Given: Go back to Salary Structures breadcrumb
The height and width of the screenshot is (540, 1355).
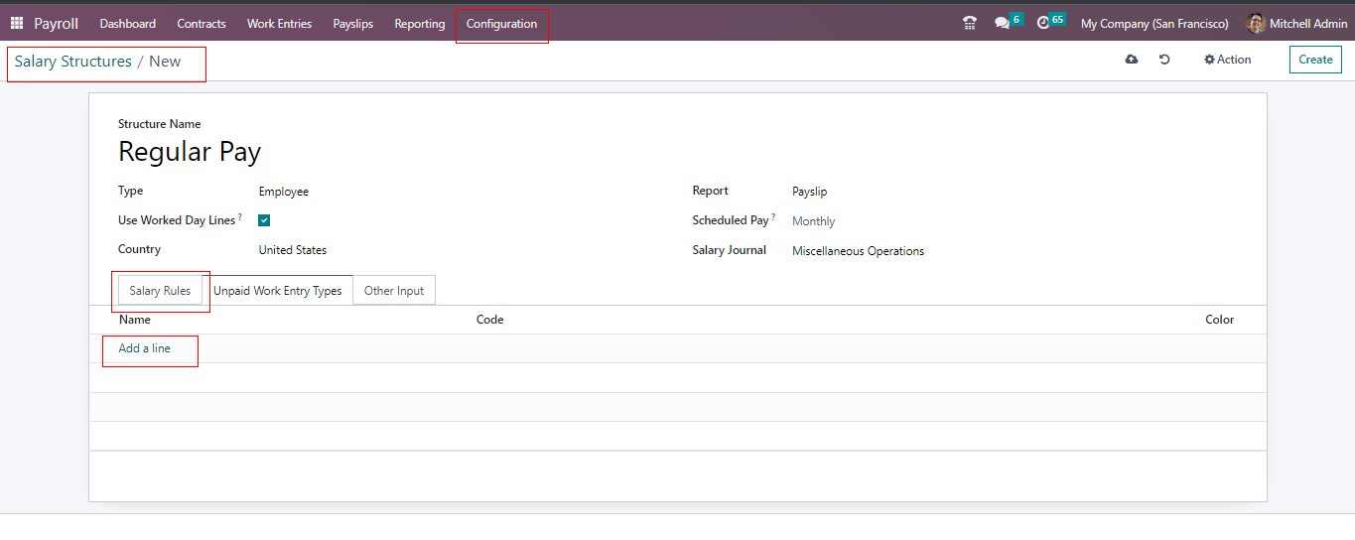Looking at the screenshot, I should 73,62.
